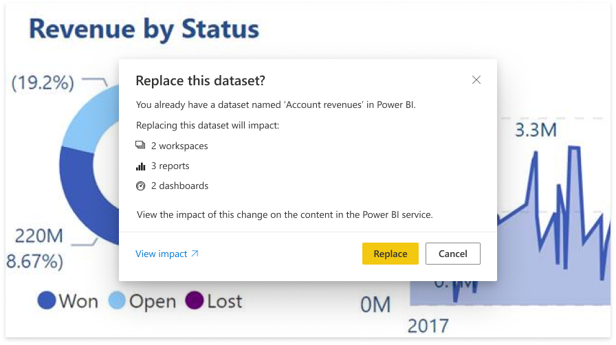Click the 220M donut data label

[38, 236]
